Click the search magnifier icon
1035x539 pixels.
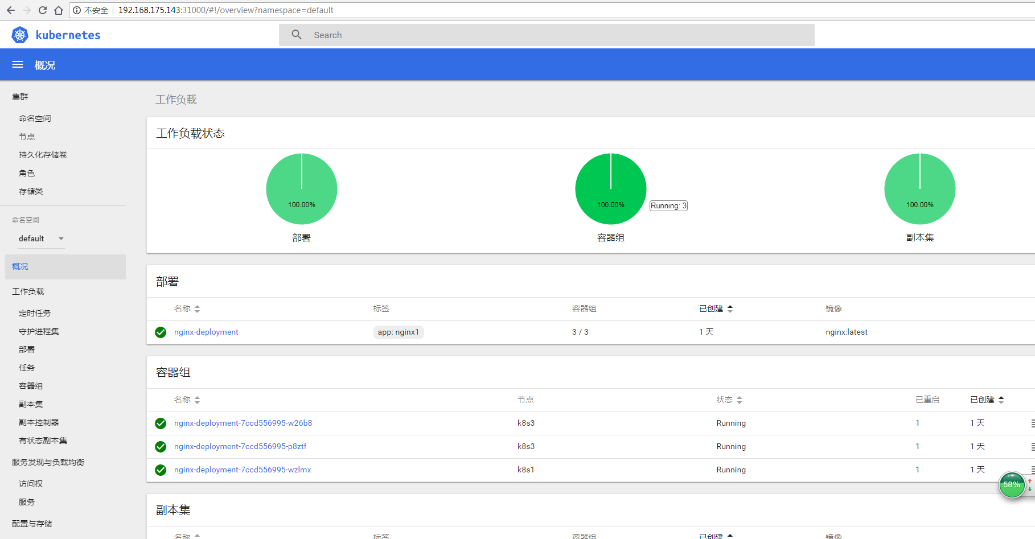297,35
